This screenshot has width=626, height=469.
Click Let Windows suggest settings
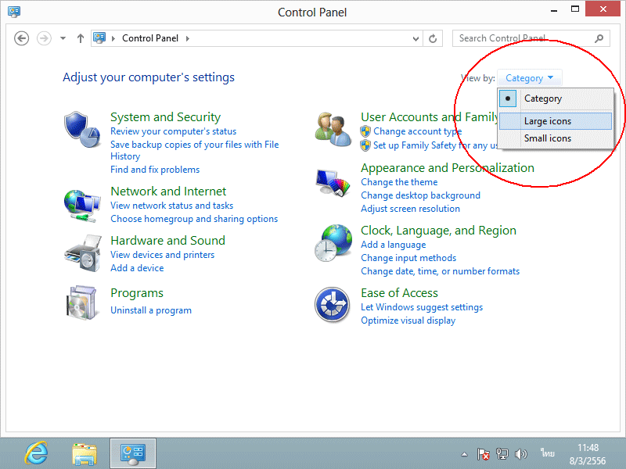[x=422, y=307]
